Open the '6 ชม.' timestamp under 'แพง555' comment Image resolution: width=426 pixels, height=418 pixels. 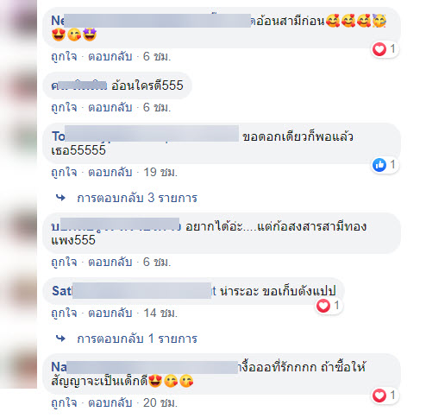(x=157, y=263)
